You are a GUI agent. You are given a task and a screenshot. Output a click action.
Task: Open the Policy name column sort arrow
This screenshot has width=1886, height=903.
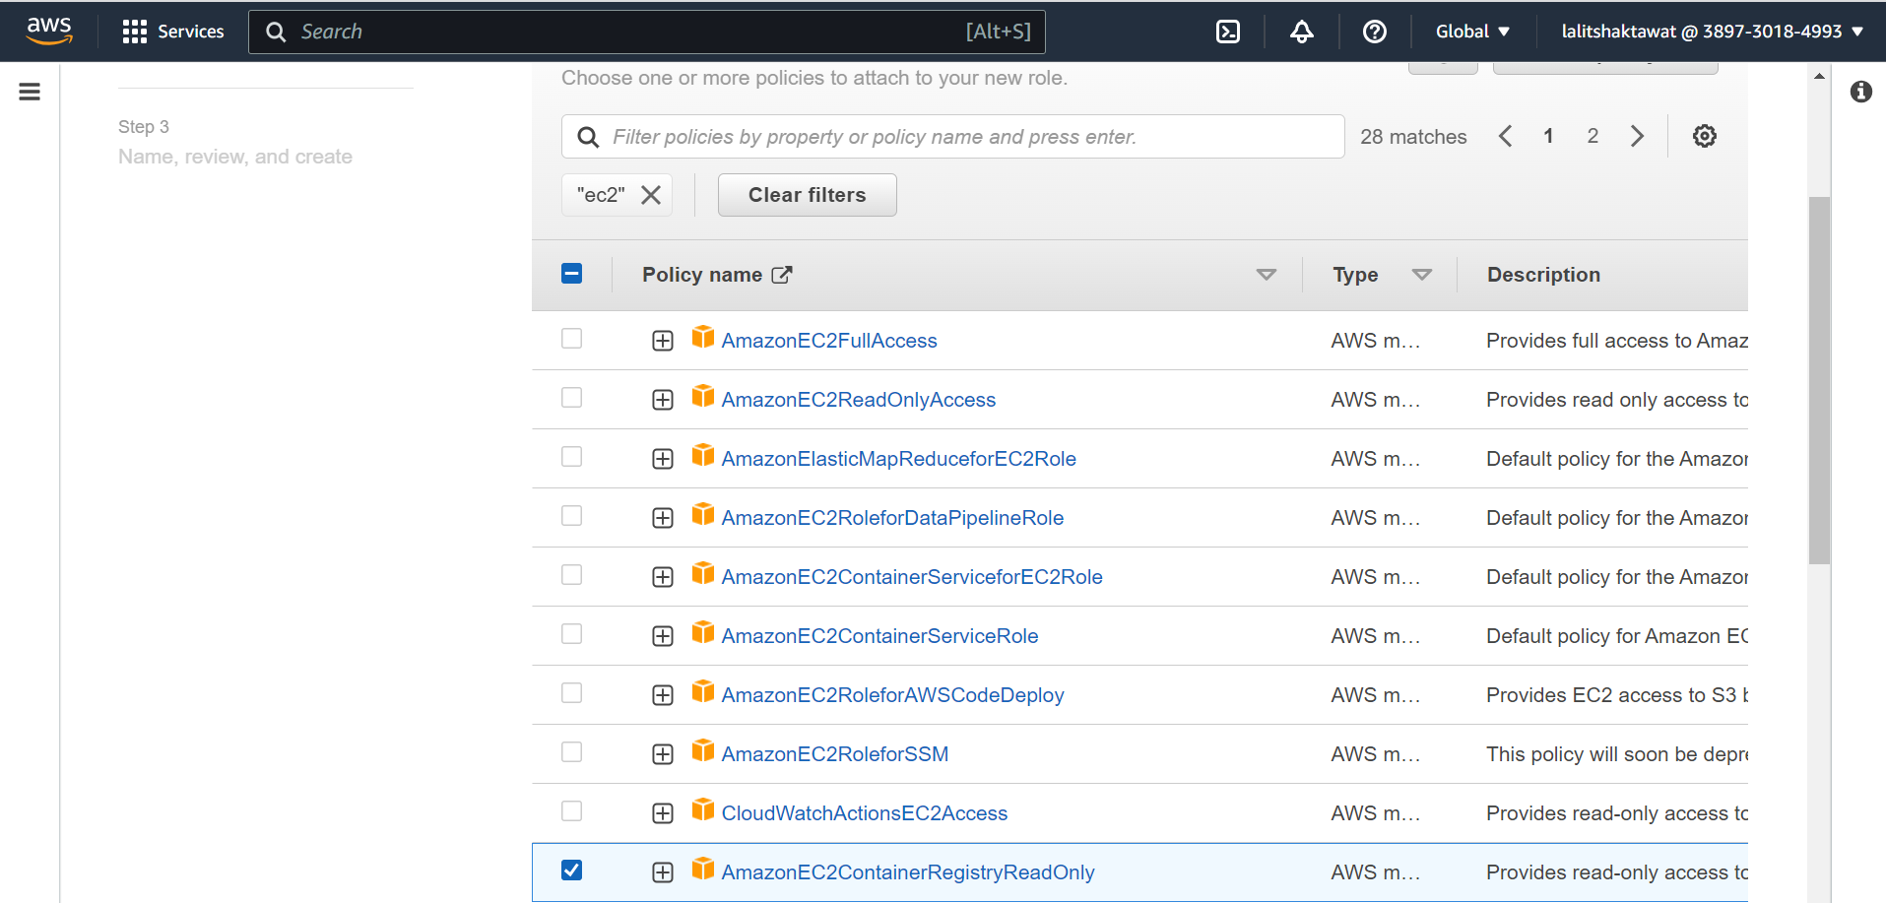tap(1267, 275)
